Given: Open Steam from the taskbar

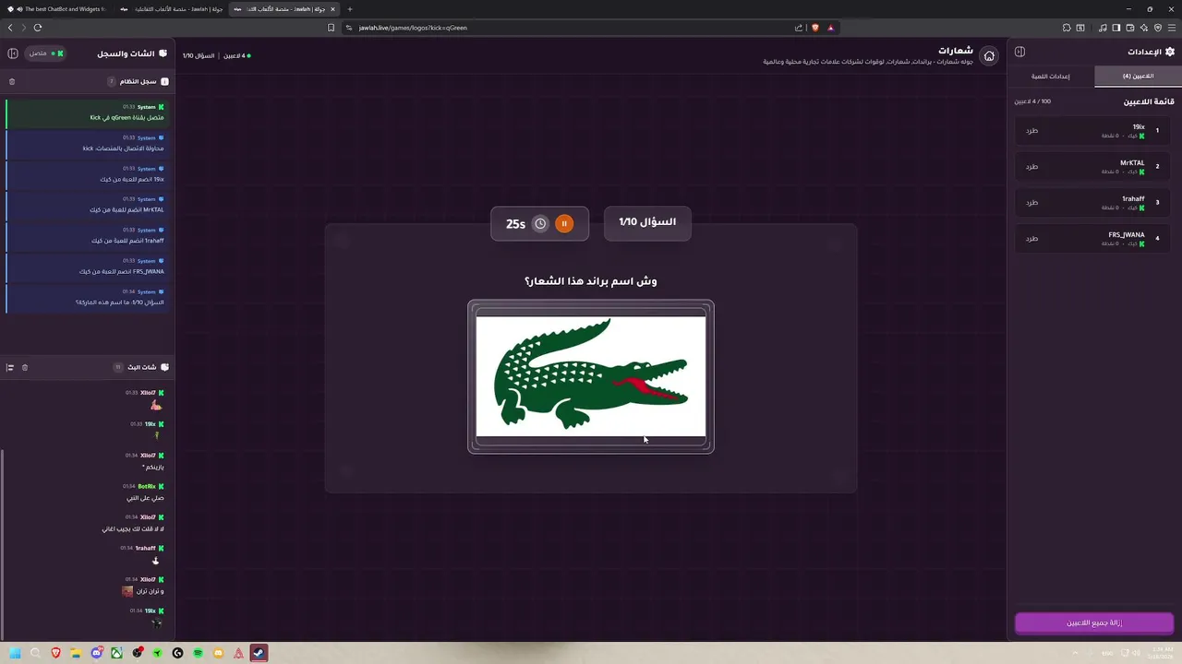Looking at the screenshot, I should (x=259, y=653).
